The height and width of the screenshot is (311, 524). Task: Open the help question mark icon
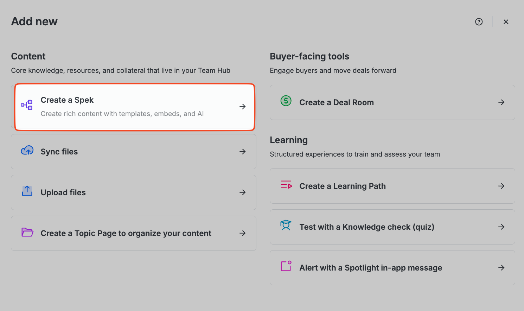tap(479, 22)
